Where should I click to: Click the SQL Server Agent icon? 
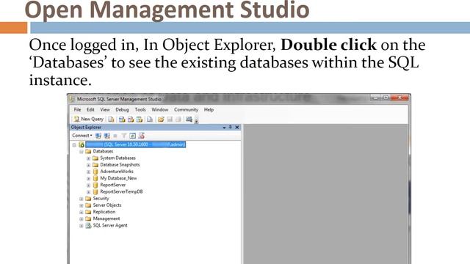click(x=88, y=226)
